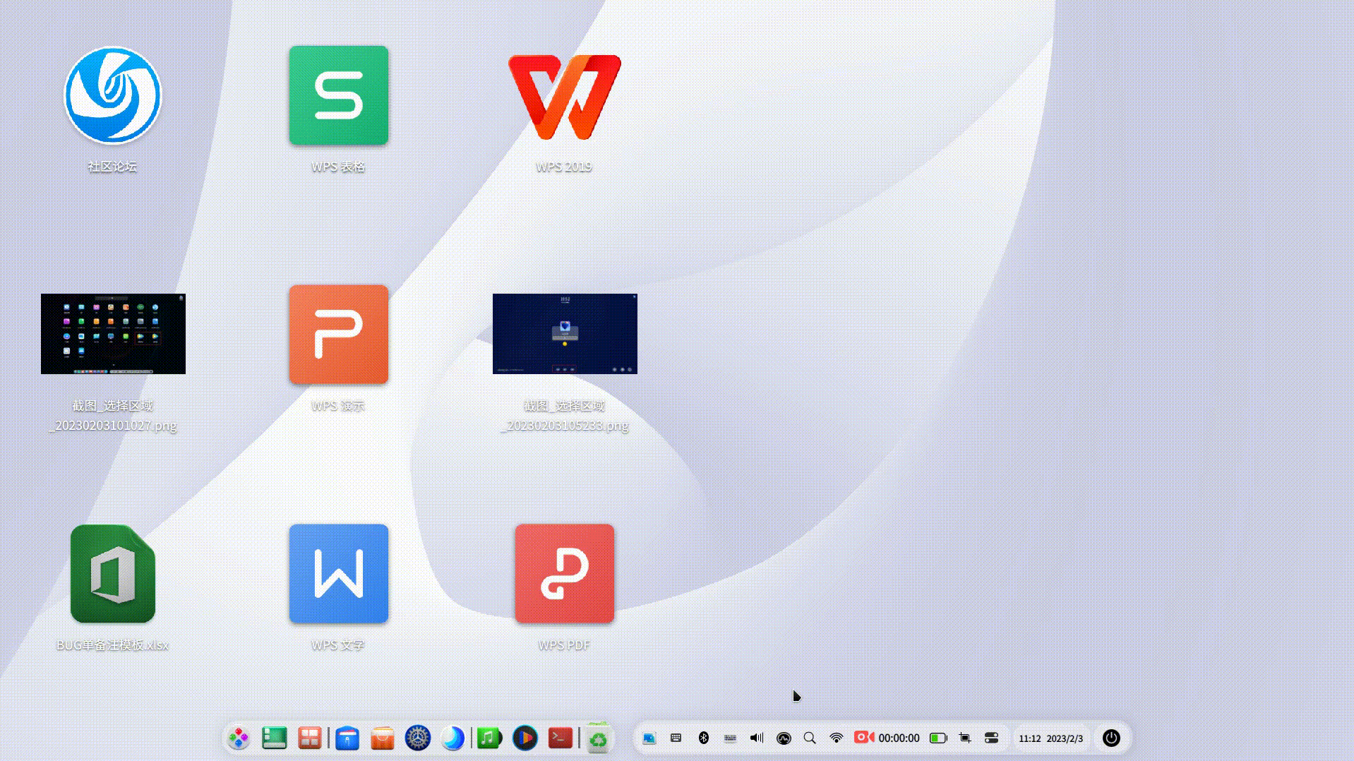Click the red screen recorder tray icon
Screen dimensions: 1354x761
pos(864,738)
